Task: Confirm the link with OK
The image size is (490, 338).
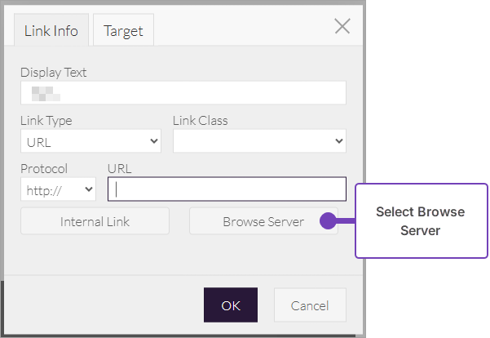Action: point(231,305)
